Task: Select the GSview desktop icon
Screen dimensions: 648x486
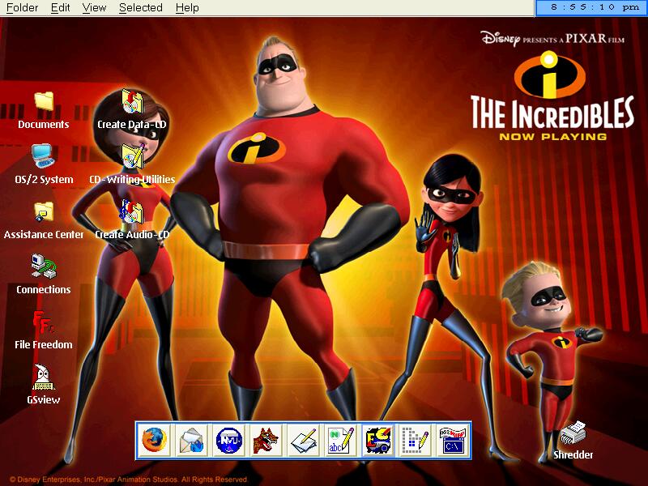Action: point(44,377)
